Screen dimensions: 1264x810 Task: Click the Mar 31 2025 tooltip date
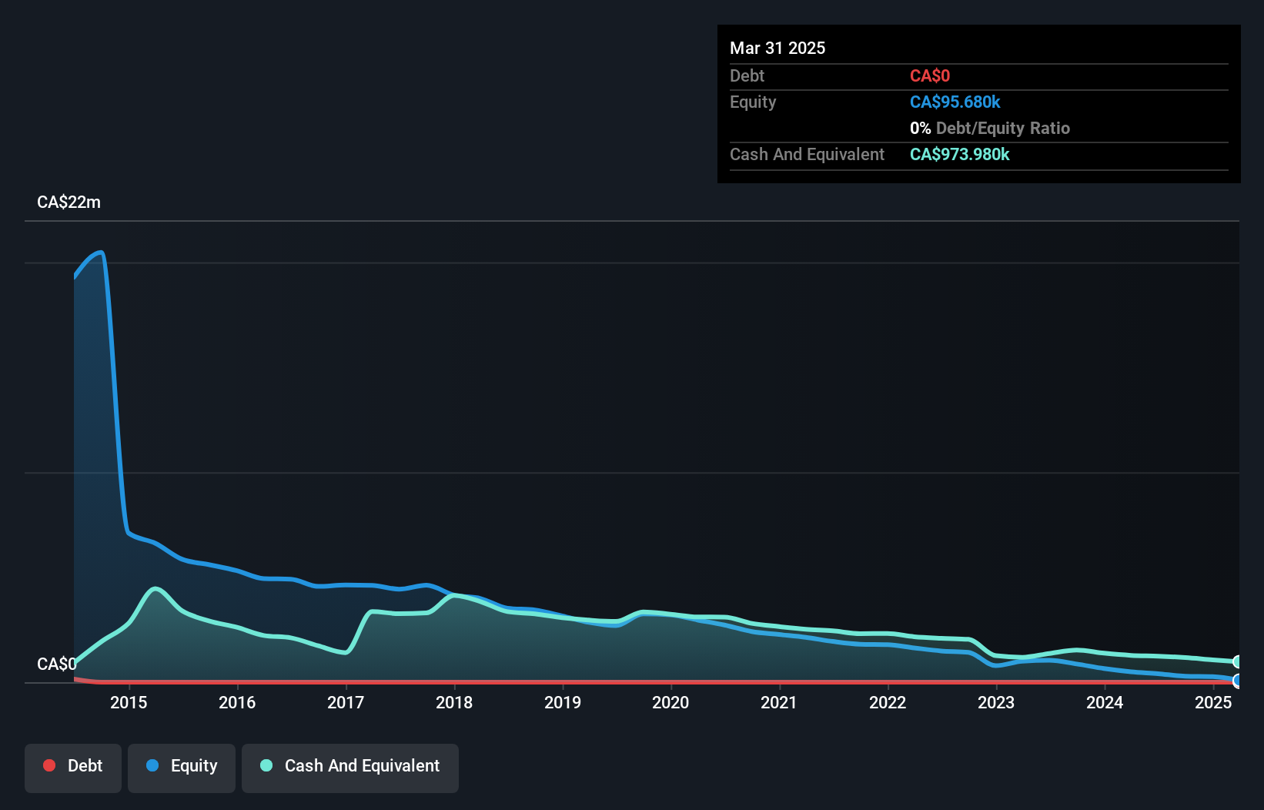[777, 49]
